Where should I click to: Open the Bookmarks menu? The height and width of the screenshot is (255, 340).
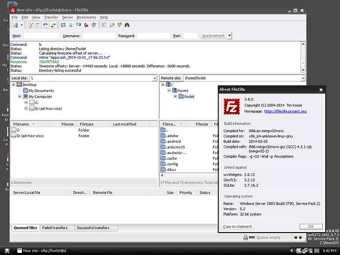pos(86,17)
